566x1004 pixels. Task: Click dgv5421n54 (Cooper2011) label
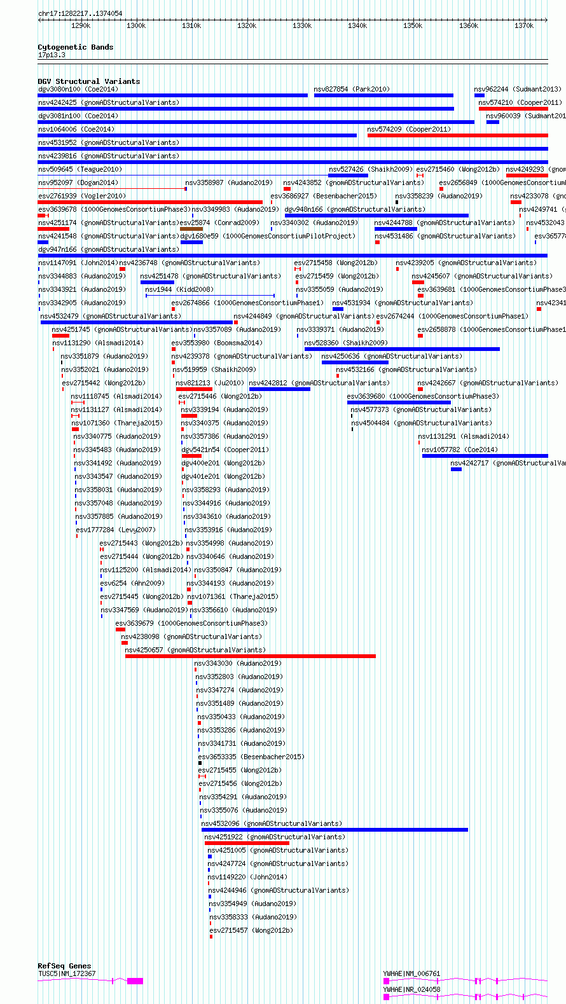pyautogui.click(x=225, y=450)
